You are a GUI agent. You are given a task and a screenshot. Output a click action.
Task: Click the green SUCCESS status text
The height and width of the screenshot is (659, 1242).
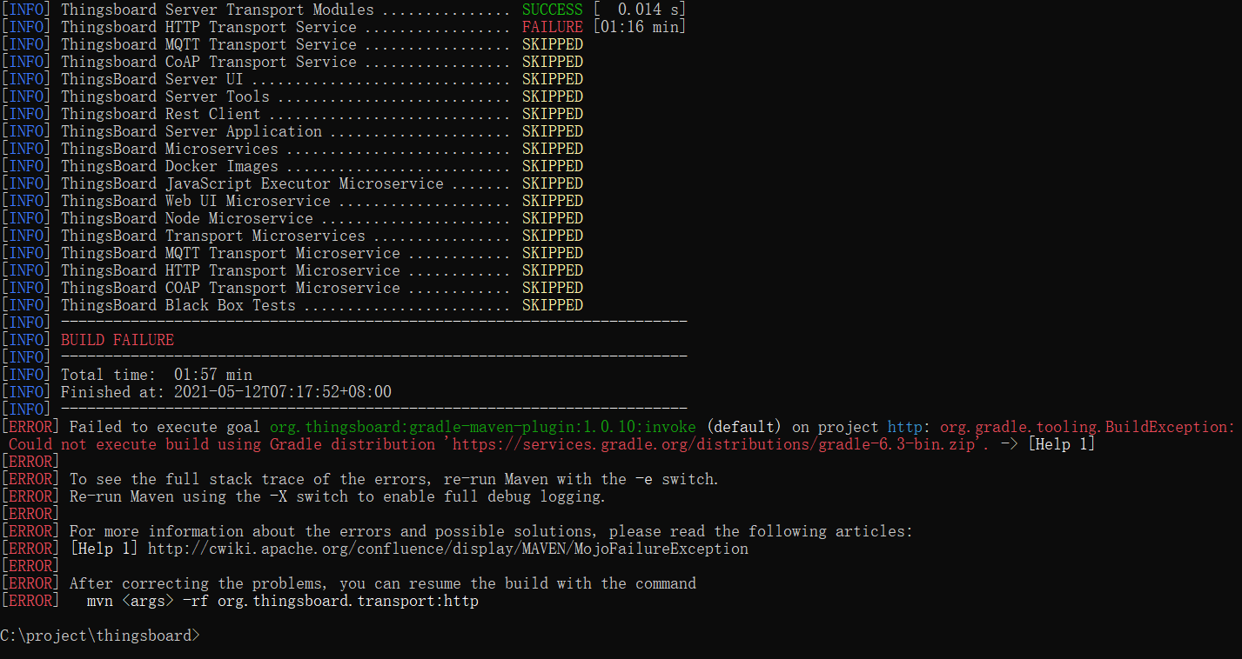point(552,10)
